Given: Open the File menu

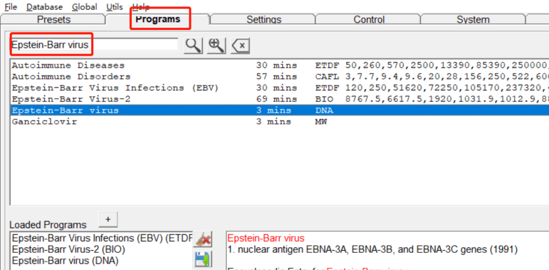Looking at the screenshot, I should point(11,7).
